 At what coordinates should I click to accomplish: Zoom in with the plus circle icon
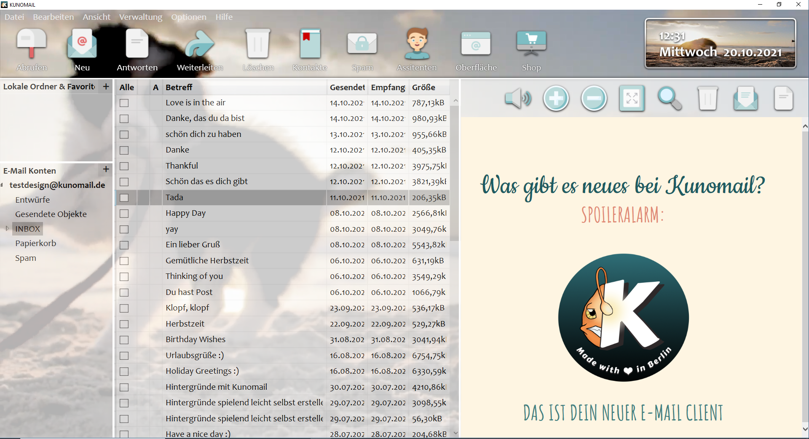coord(556,99)
